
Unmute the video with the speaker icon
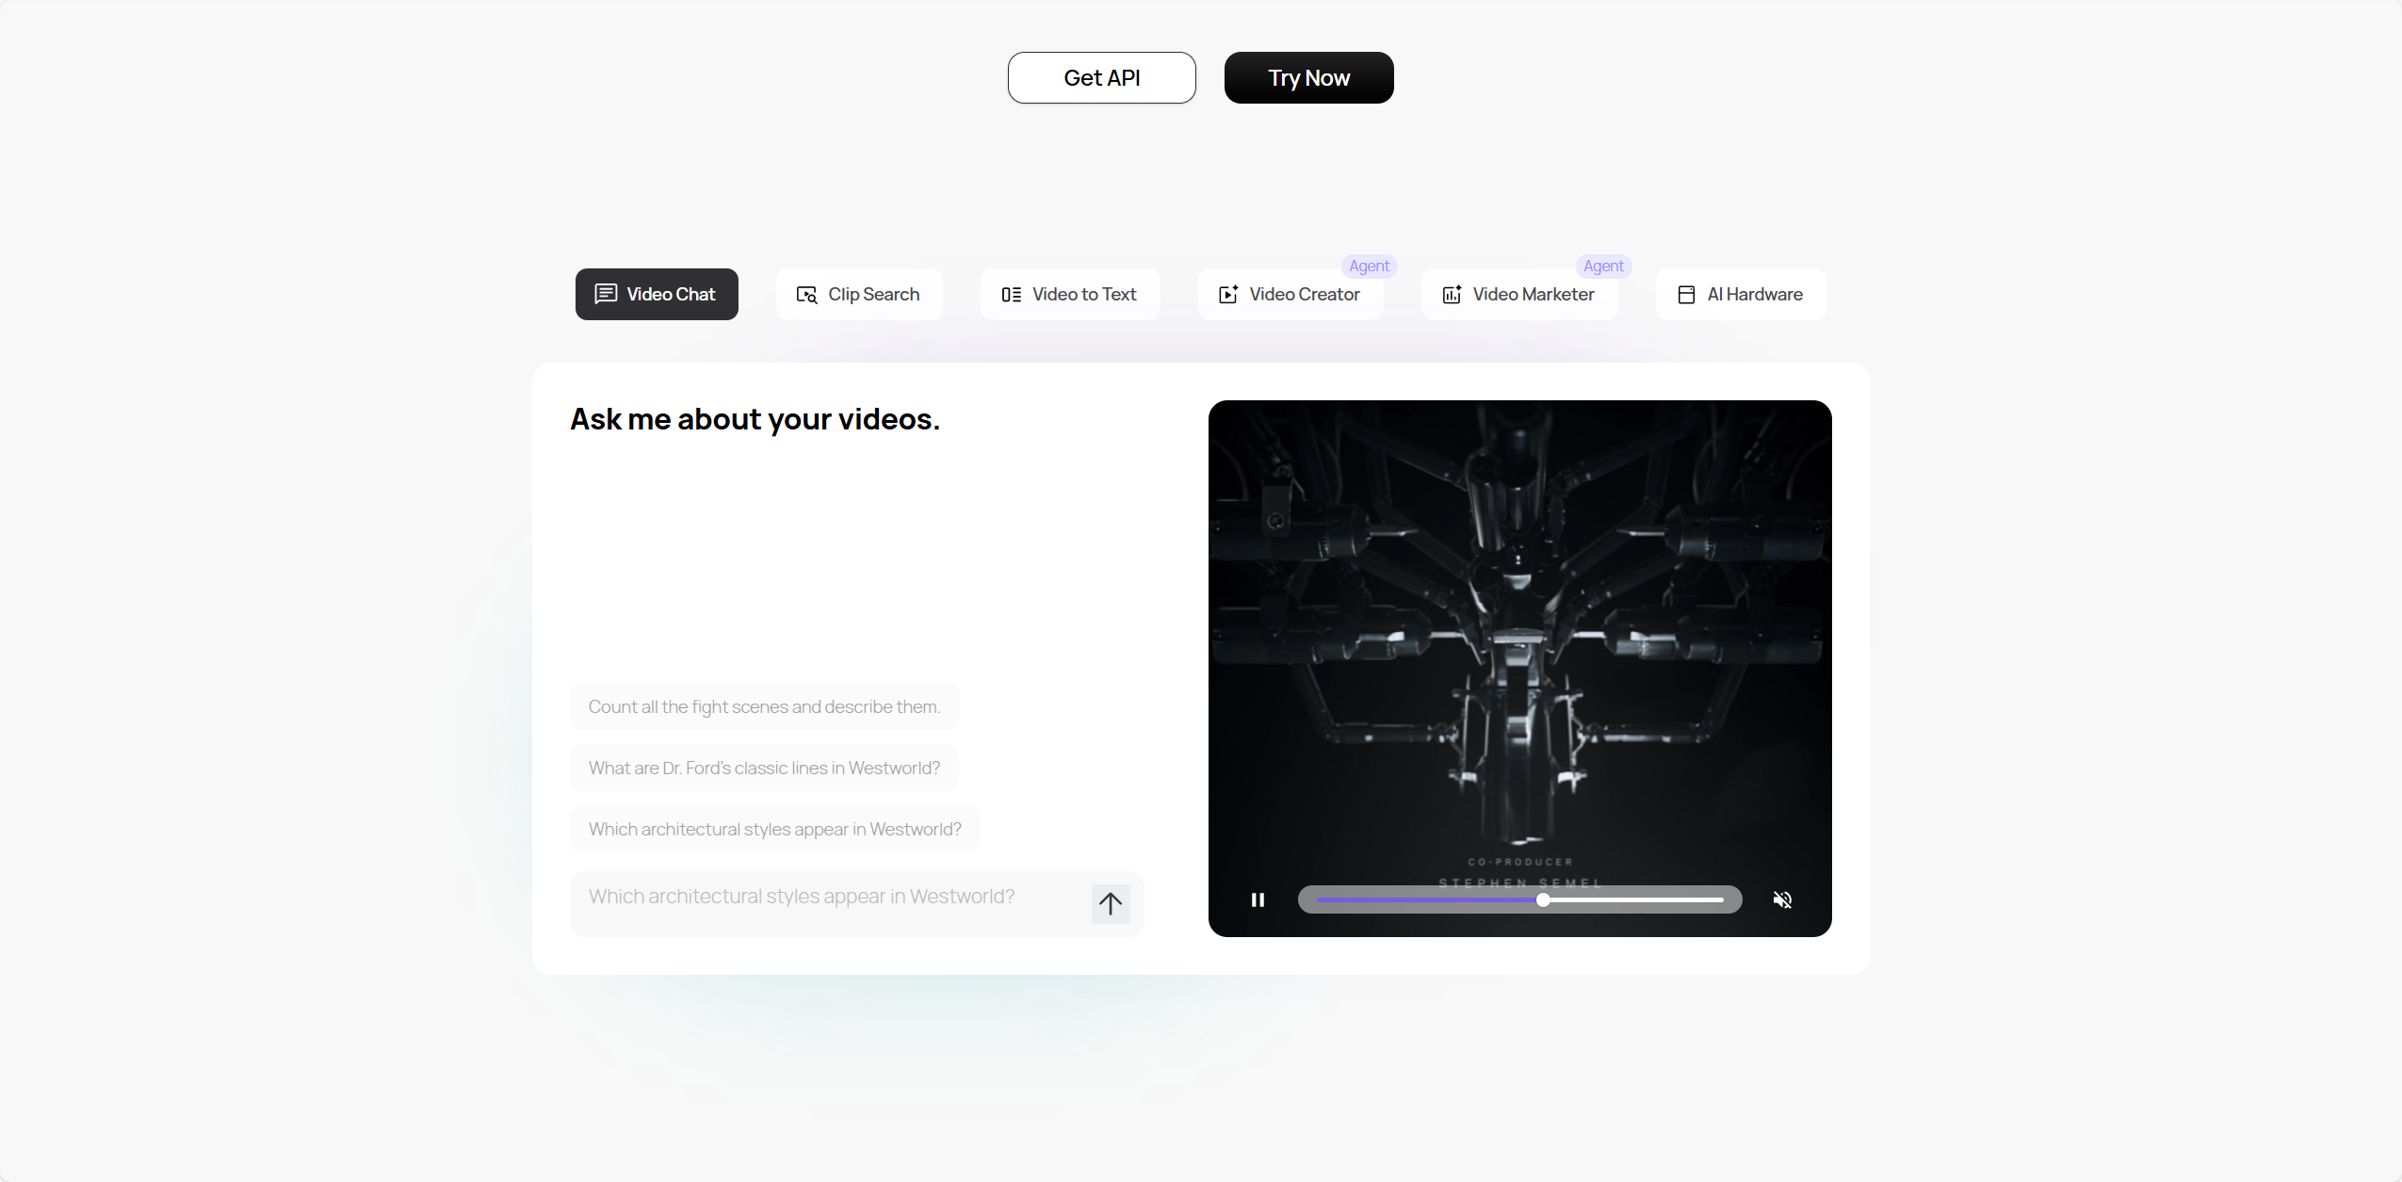click(x=1782, y=899)
